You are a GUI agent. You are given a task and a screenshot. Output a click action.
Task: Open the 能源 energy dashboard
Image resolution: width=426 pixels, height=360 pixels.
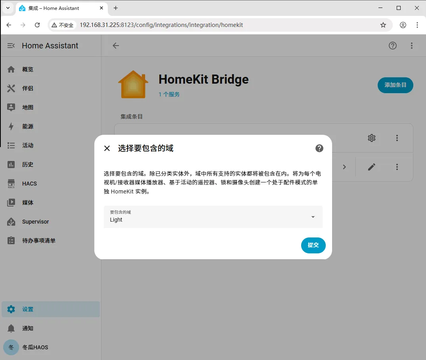[x=51, y=126]
